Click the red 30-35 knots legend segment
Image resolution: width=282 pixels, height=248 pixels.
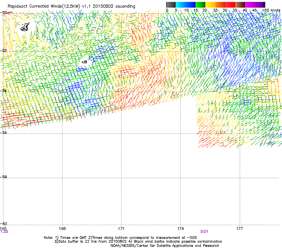[x=230, y=5]
